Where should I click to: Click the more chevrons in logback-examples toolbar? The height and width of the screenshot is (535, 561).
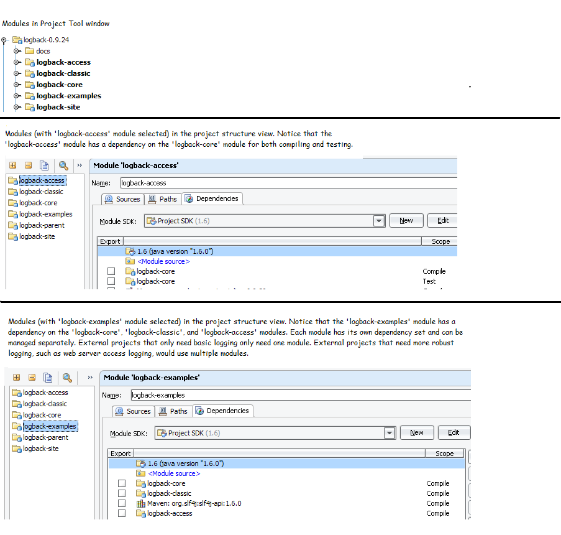90,378
